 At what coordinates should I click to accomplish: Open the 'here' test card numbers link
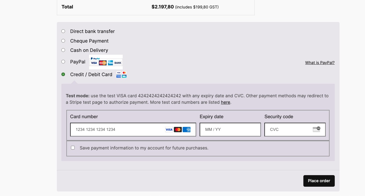coord(225,102)
